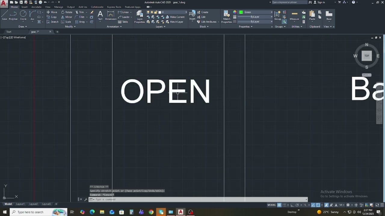
Task: Toggle object snap tracking
Action: 313,205
